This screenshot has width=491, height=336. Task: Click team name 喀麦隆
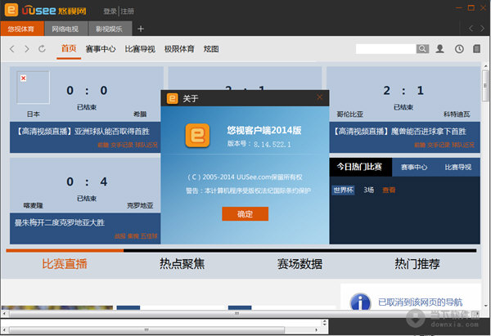click(x=34, y=205)
